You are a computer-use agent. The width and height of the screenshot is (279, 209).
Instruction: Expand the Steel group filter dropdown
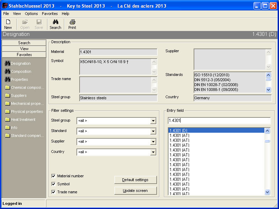pos(153,121)
